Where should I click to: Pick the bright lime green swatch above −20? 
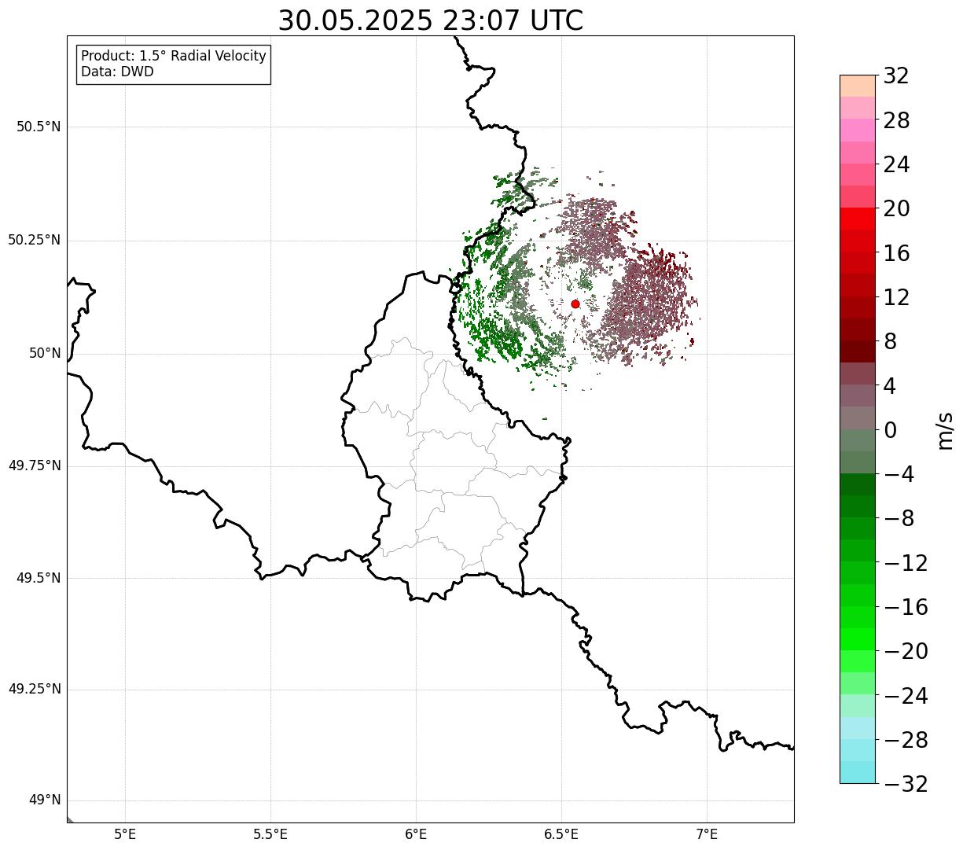858,639
